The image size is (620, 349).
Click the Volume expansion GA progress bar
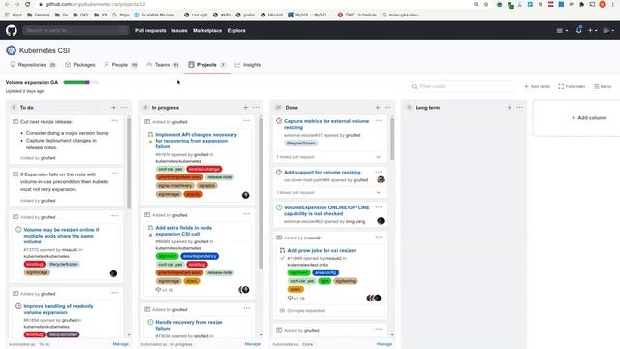point(81,82)
